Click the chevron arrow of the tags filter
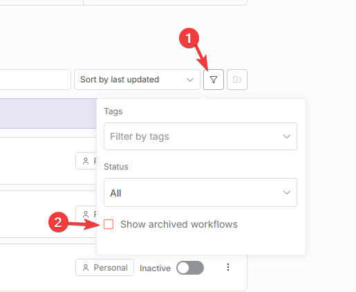 tap(287, 136)
